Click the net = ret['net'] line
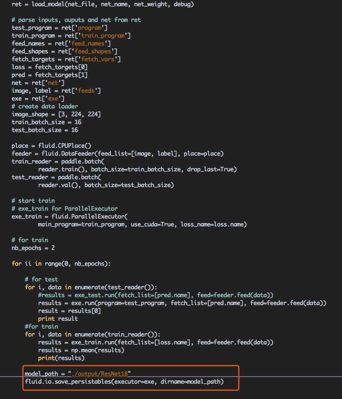The image size is (342, 399). [38, 83]
